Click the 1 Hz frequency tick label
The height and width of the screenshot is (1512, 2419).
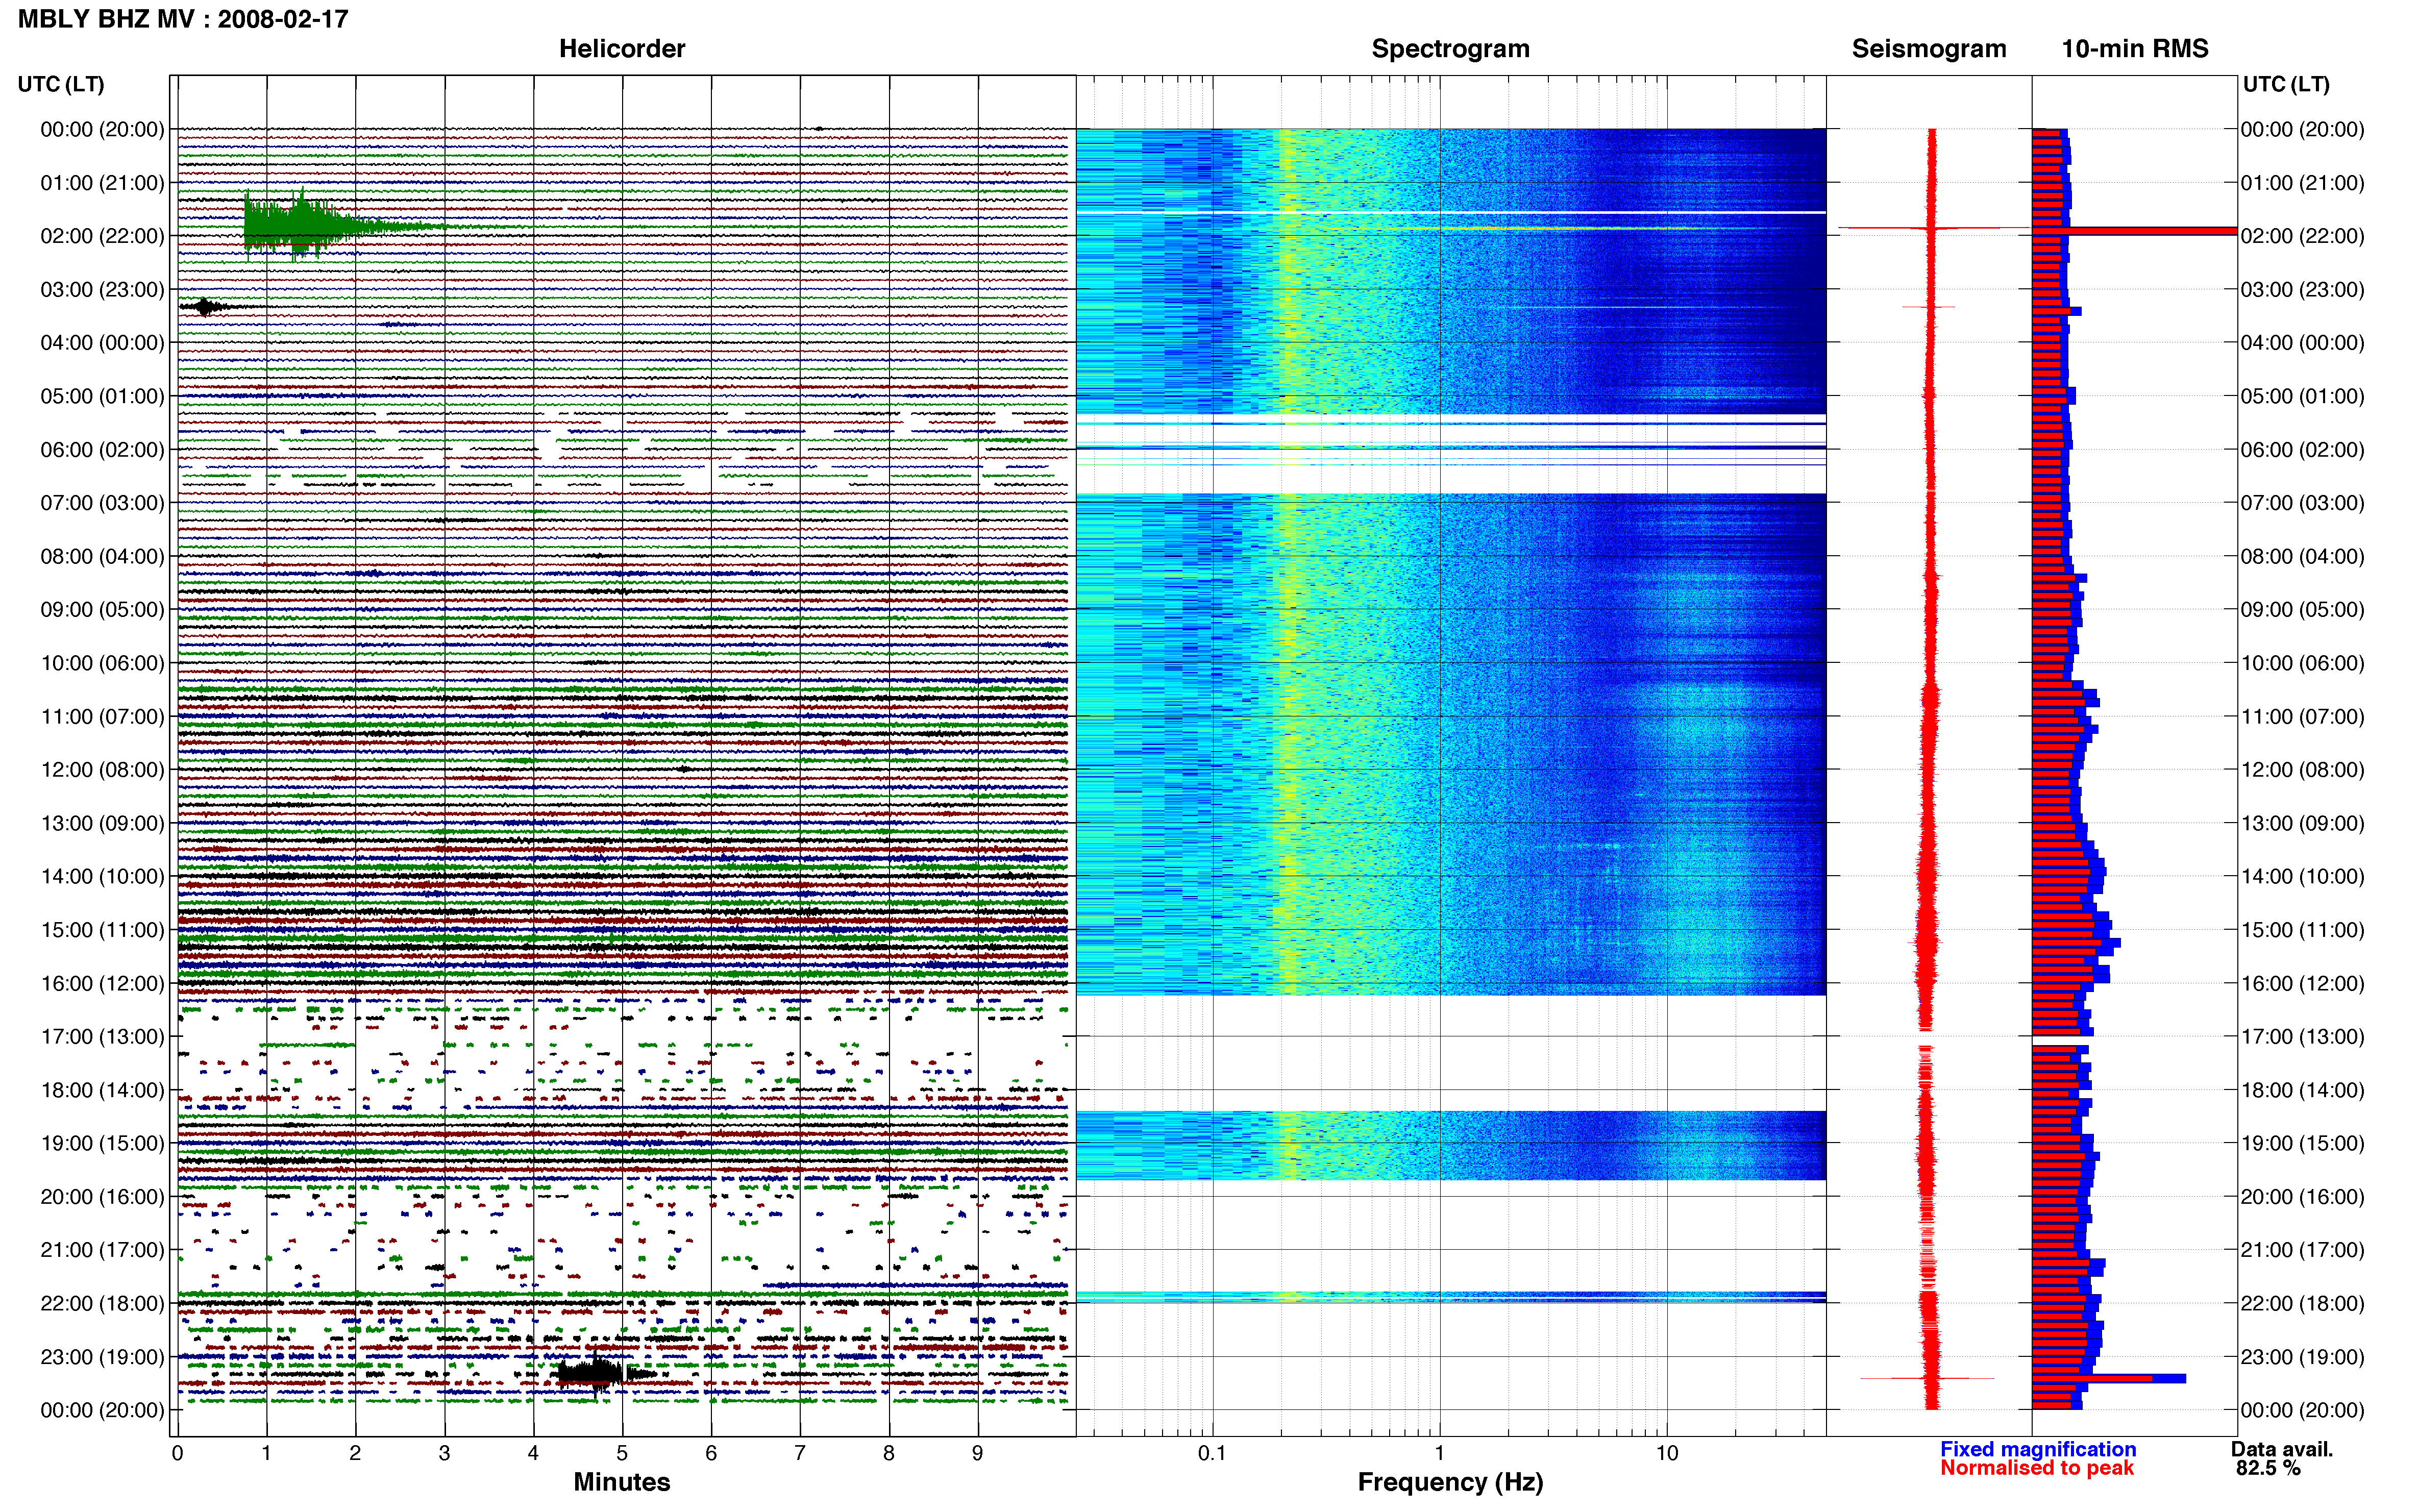tap(1439, 1453)
